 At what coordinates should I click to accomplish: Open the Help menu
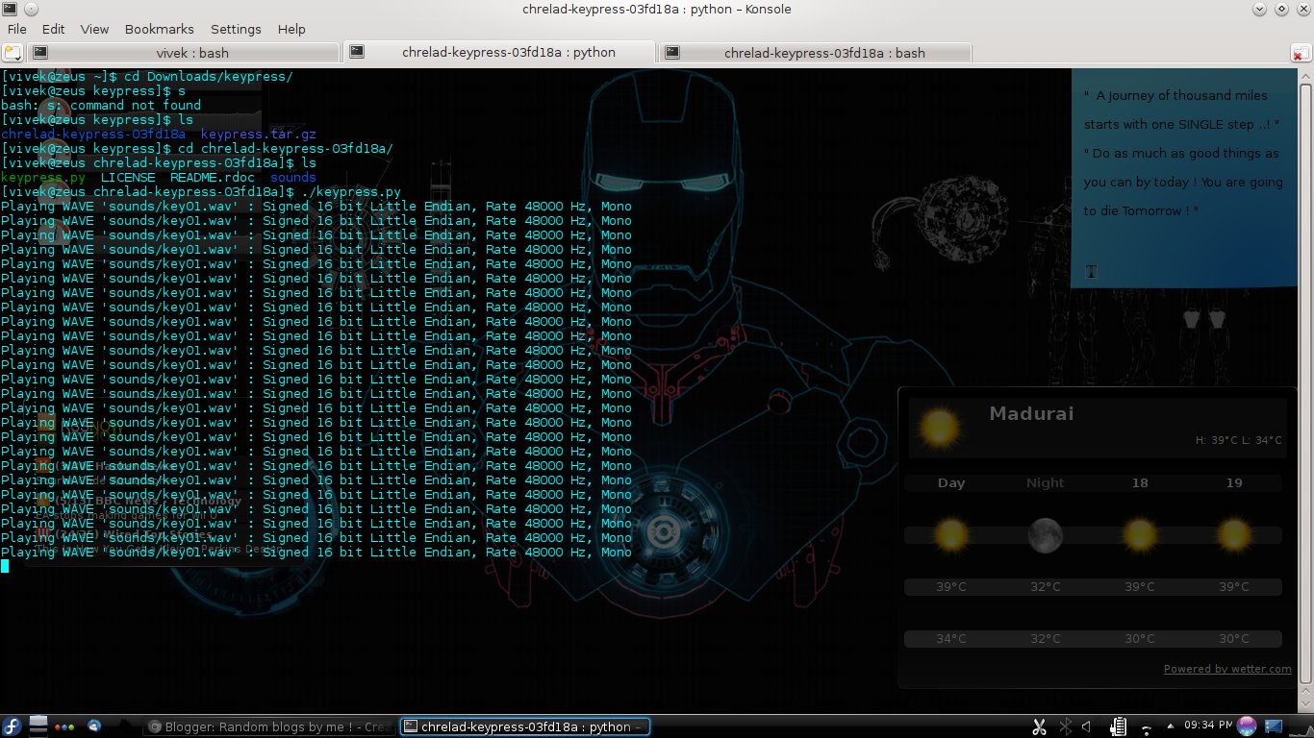291,29
